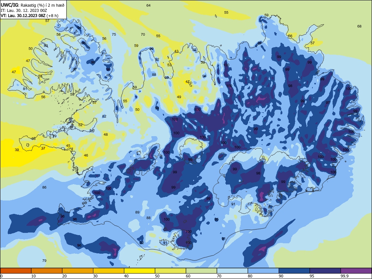Click the '10' legend tick label

point(33,276)
